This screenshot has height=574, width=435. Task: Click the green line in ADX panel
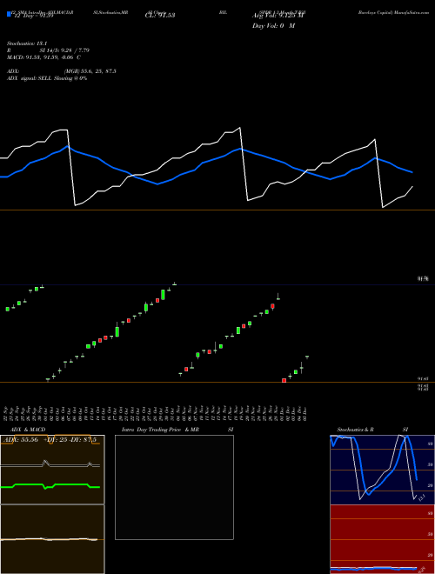point(50,485)
